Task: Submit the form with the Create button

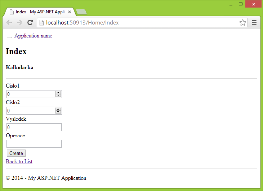Action: pos(16,153)
